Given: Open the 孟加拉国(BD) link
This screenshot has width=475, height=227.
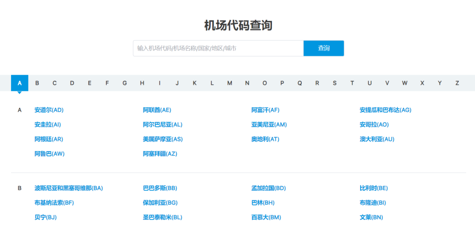Looking at the screenshot, I should coord(269,188).
